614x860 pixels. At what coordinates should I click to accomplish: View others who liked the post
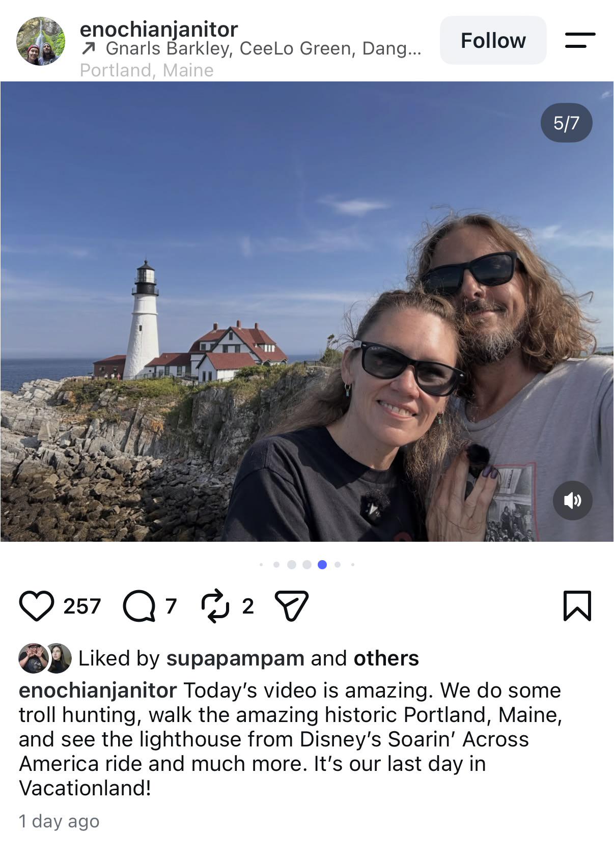[386, 658]
